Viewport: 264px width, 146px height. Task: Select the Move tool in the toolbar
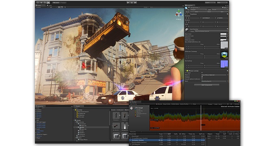41,2
